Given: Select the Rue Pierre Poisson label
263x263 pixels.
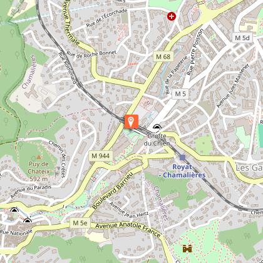Looking at the screenshot, I should pyautogui.click(x=195, y=52).
